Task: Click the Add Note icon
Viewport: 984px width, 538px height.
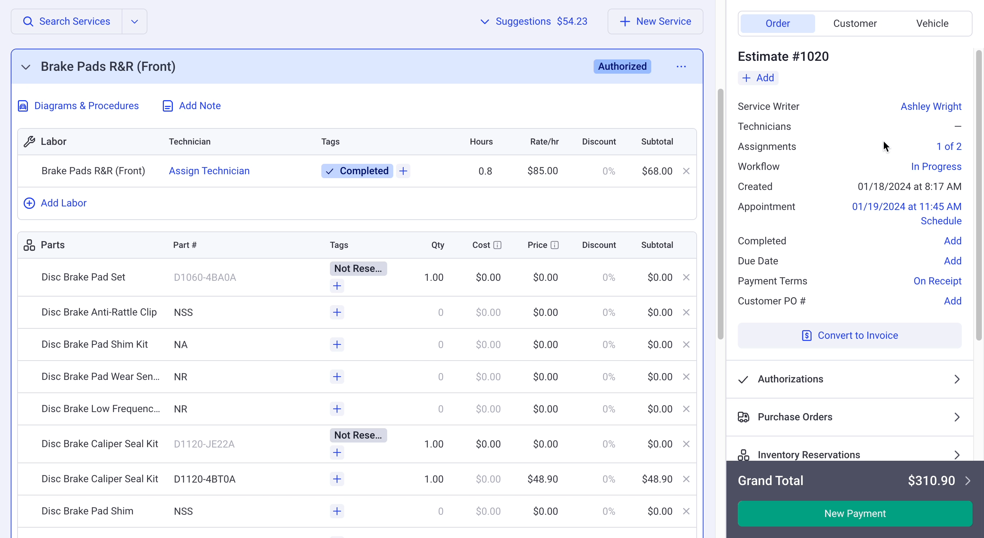Action: tap(168, 106)
